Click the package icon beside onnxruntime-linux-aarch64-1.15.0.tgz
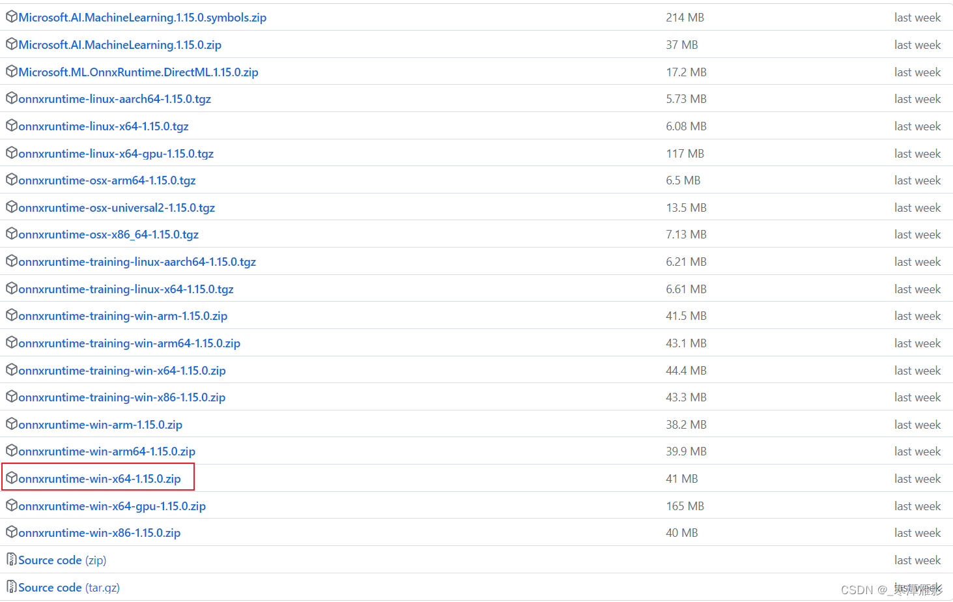 (x=12, y=98)
